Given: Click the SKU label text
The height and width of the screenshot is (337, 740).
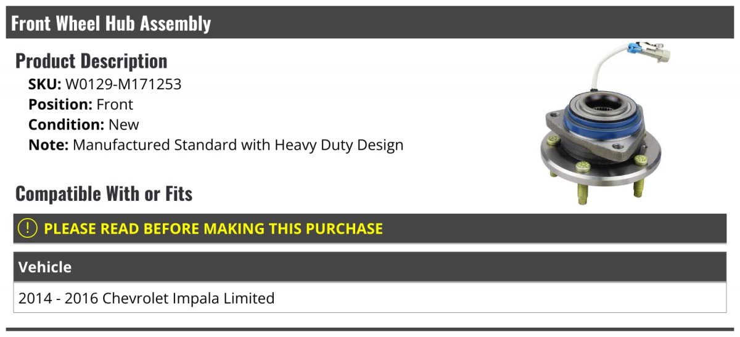Looking at the screenshot, I should [x=45, y=84].
